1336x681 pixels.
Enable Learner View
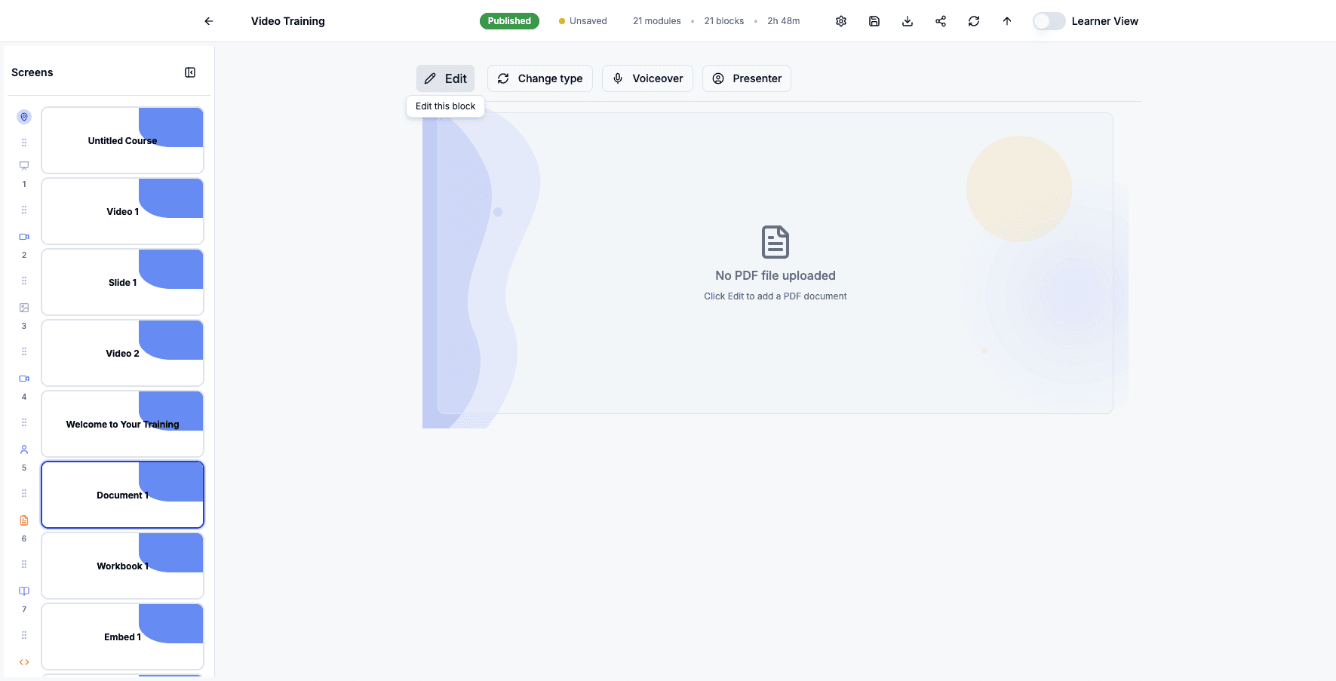[1049, 21]
